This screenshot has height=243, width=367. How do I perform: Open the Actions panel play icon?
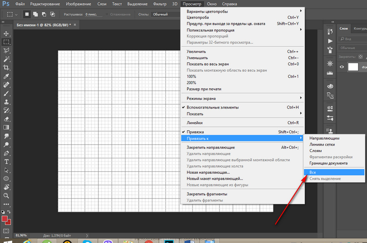(330, 41)
